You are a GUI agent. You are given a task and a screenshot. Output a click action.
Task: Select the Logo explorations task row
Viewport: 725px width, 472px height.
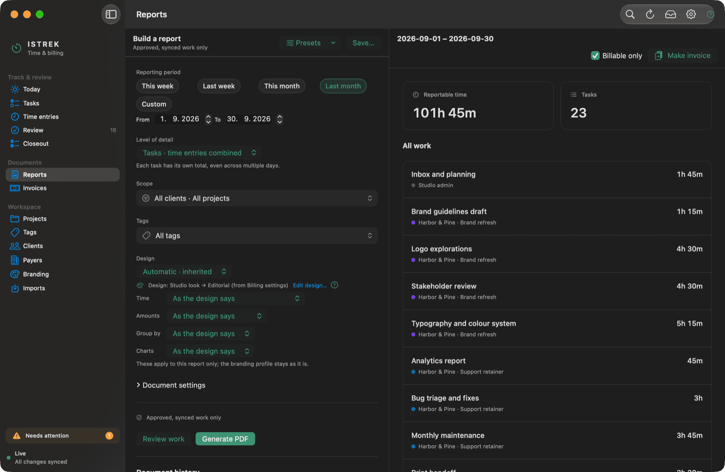click(x=557, y=254)
